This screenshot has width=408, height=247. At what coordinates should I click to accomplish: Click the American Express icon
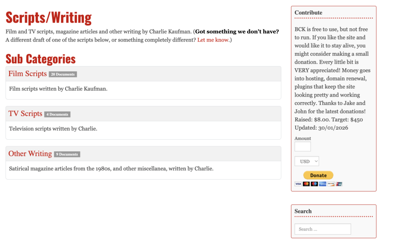tap(322, 184)
